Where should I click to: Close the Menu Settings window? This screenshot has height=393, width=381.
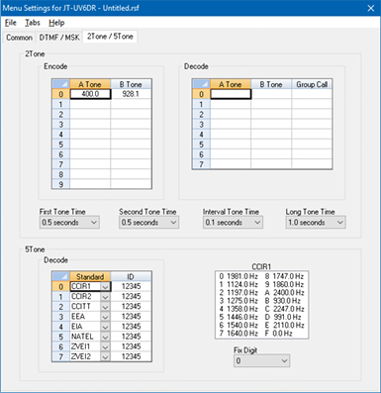[x=371, y=8]
